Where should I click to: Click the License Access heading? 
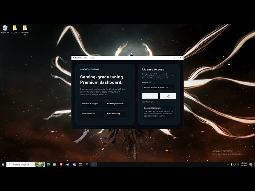tap(153, 69)
